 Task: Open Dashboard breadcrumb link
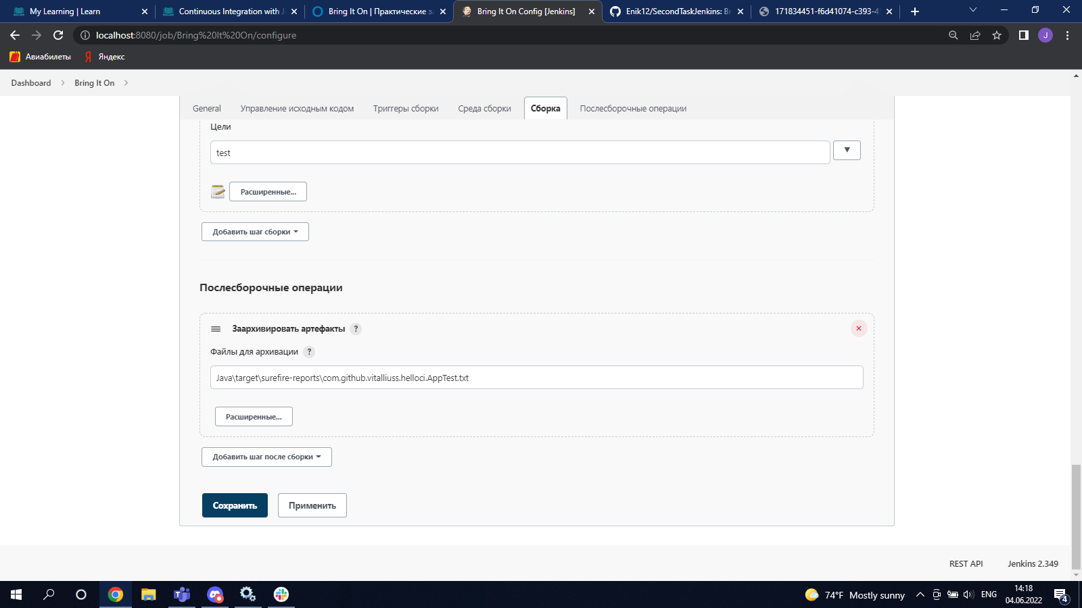tap(31, 83)
